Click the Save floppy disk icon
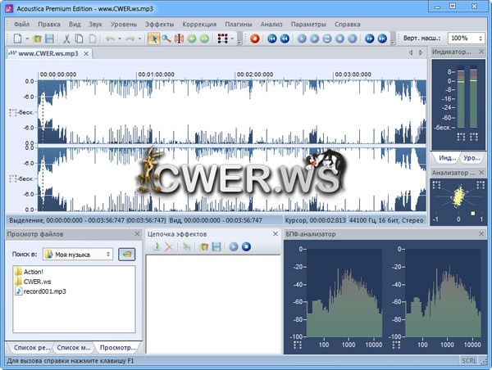The height and width of the screenshot is (370, 492). [x=48, y=38]
